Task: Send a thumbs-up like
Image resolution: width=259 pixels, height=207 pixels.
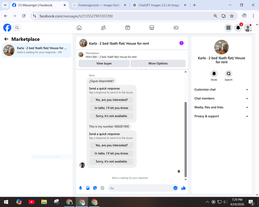Action: point(183,188)
